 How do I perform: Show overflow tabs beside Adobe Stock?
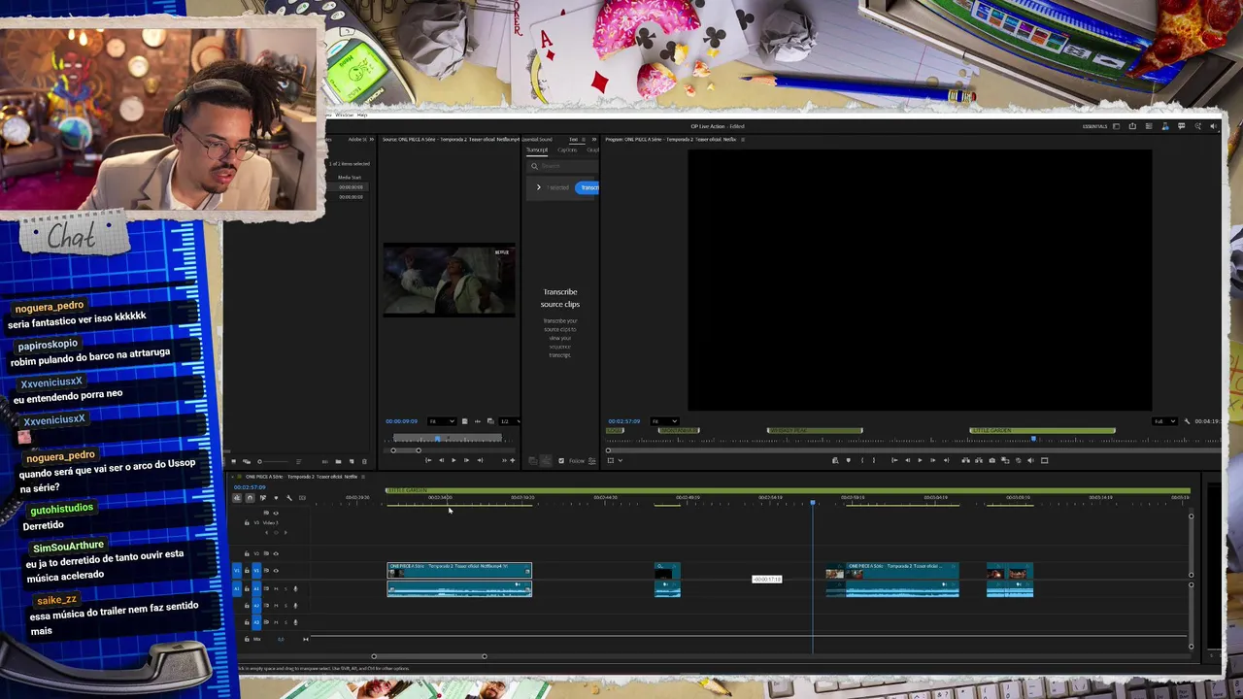372,139
